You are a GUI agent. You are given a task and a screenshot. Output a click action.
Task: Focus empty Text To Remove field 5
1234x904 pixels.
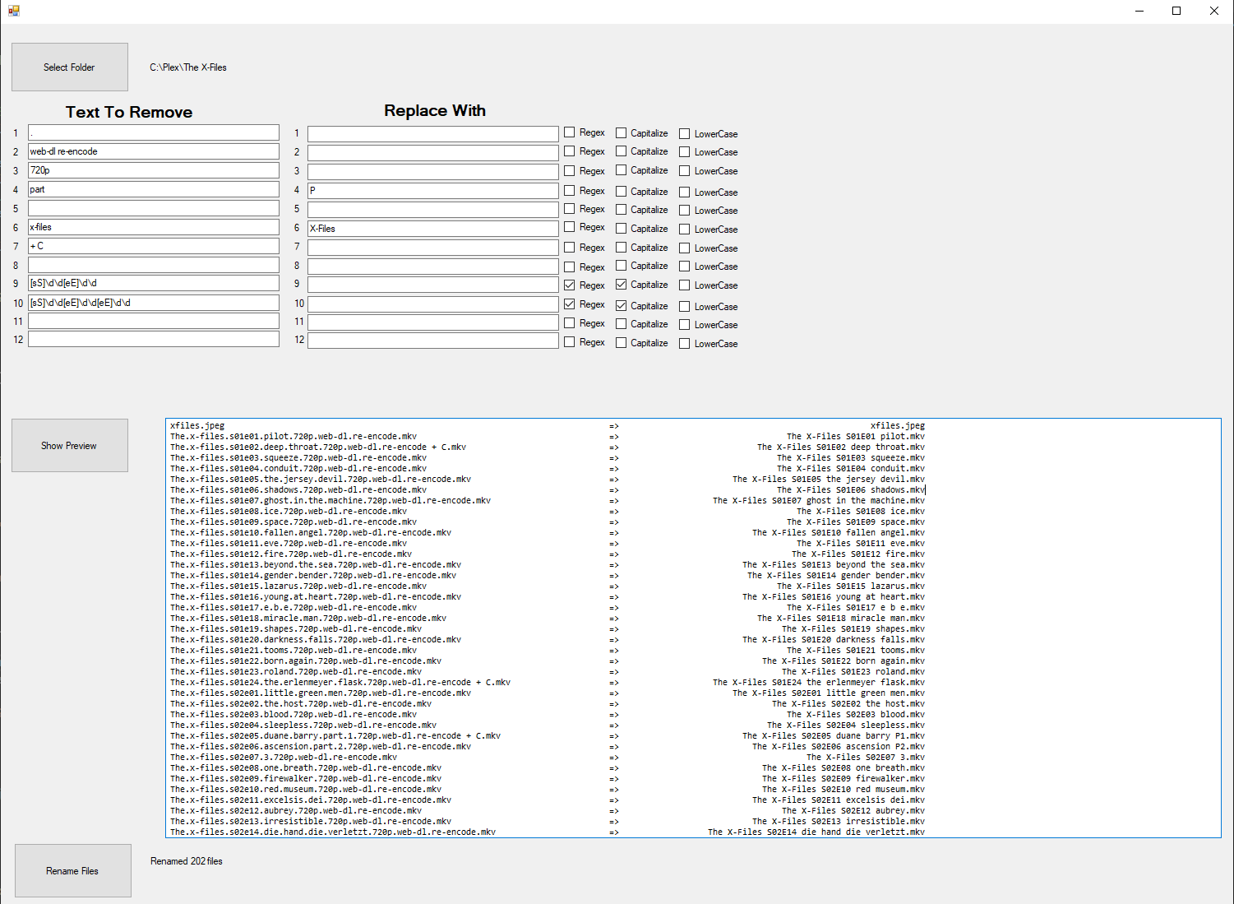(x=154, y=208)
